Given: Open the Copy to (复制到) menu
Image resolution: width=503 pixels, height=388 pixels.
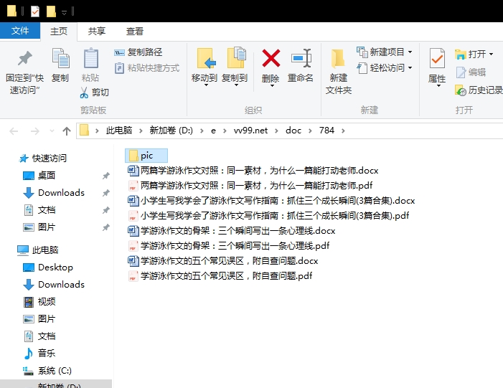Looking at the screenshot, I should click(235, 67).
